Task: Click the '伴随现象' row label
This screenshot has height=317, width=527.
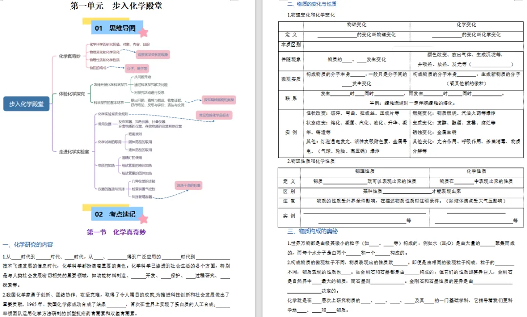Action: [x=291, y=59]
